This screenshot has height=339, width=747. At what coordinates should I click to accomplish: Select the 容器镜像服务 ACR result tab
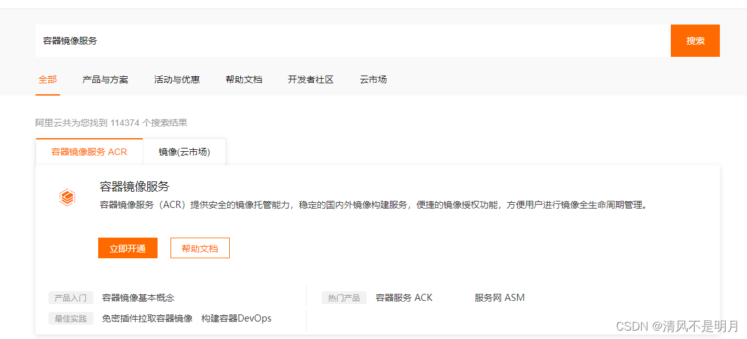[x=89, y=152]
